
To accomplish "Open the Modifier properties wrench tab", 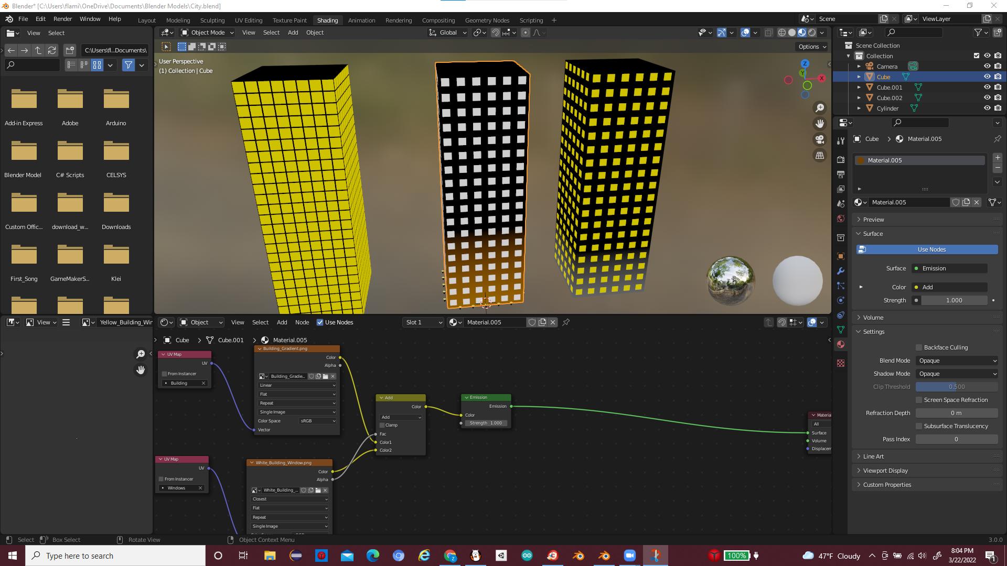I will click(841, 271).
